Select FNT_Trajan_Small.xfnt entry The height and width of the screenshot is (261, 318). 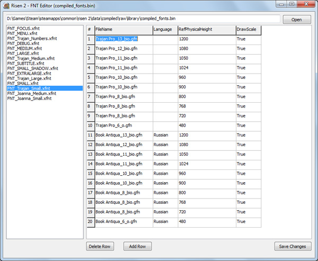[x=45, y=88]
